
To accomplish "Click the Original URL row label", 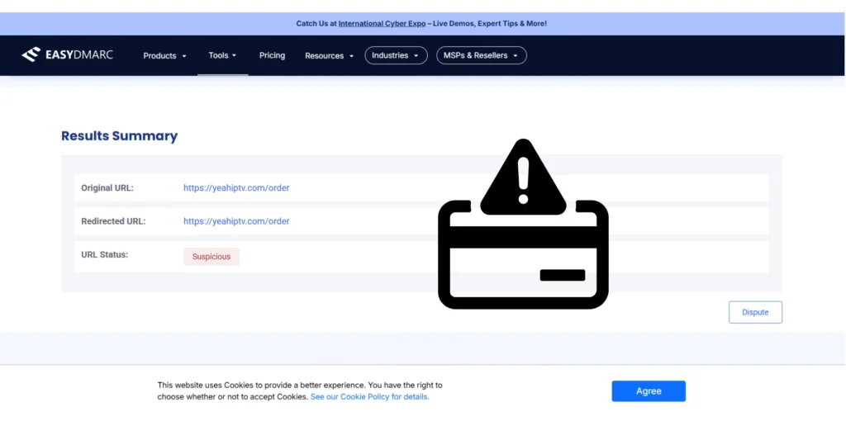I will 107,188.
